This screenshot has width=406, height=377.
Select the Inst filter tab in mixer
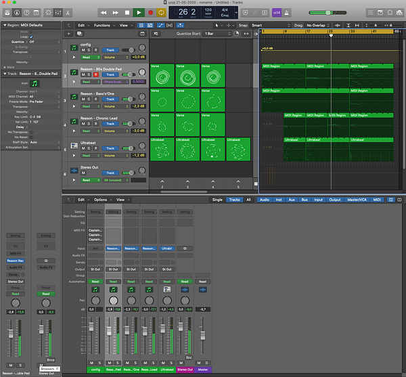[279, 200]
